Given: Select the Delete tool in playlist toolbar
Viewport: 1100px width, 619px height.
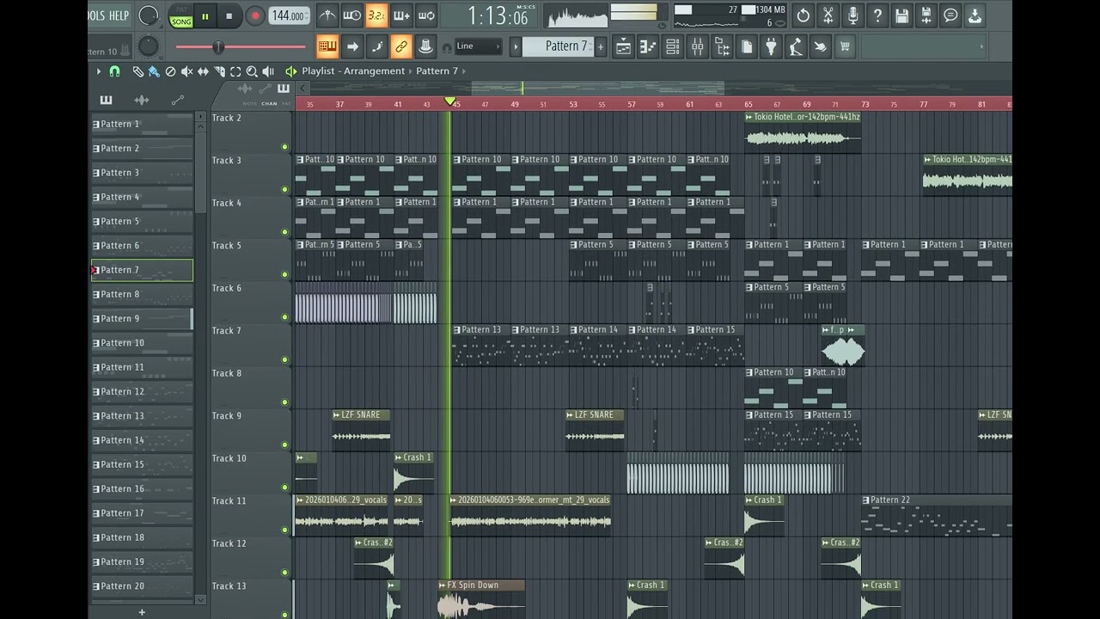Looking at the screenshot, I should tap(170, 71).
